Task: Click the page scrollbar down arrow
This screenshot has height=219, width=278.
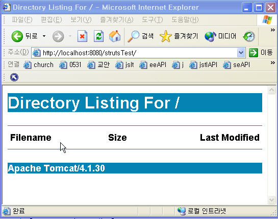Action: 271,200
